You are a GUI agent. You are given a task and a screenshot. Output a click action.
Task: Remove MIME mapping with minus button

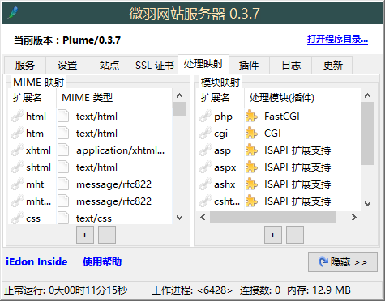[x=107, y=235]
